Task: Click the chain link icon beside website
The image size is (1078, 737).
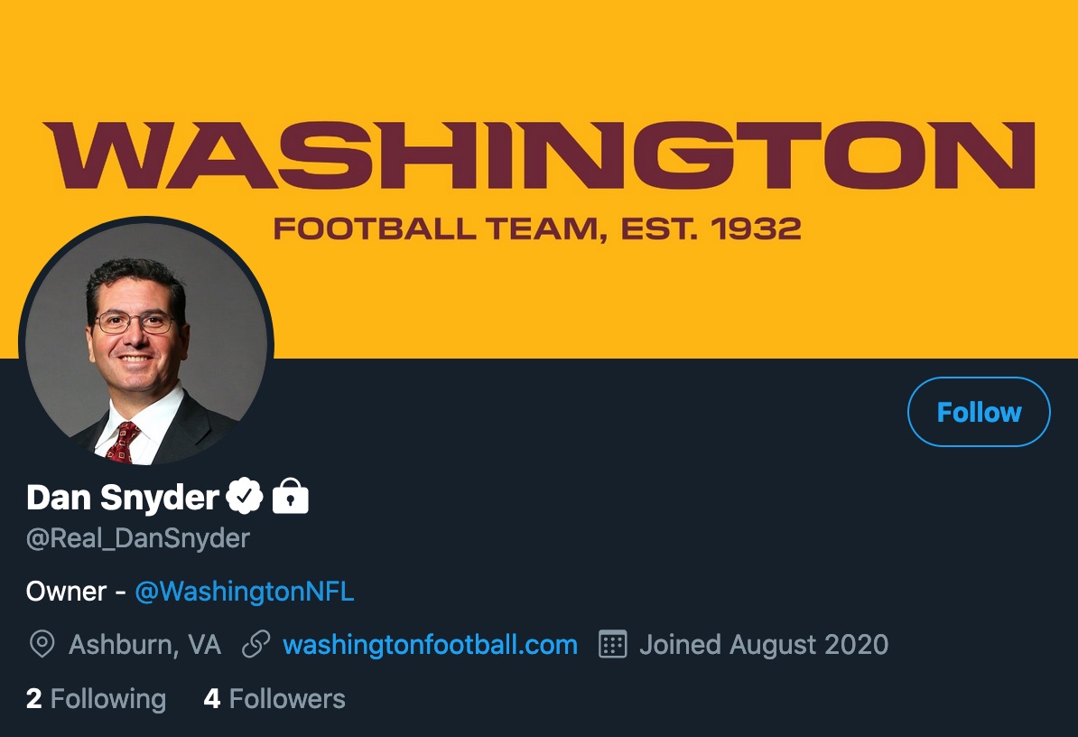Action: 257,644
